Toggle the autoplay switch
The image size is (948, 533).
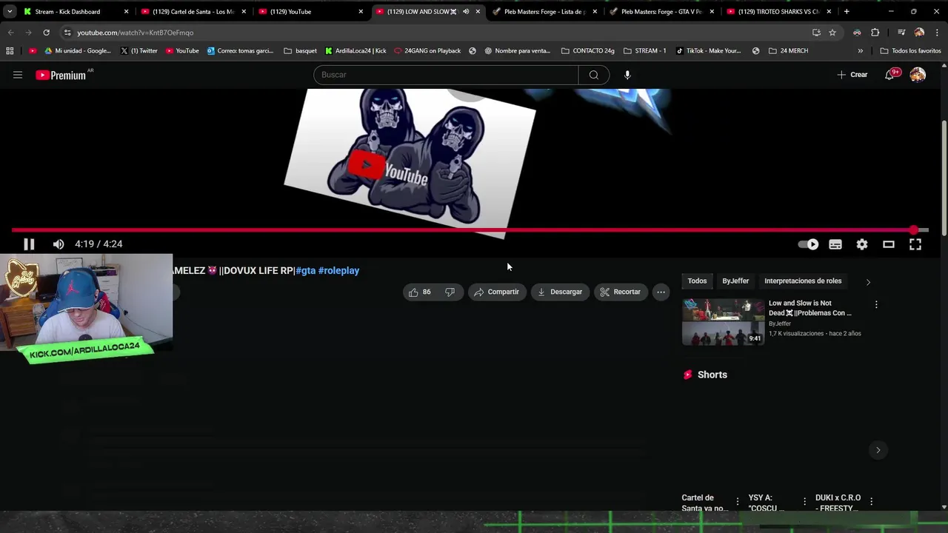[x=808, y=244]
